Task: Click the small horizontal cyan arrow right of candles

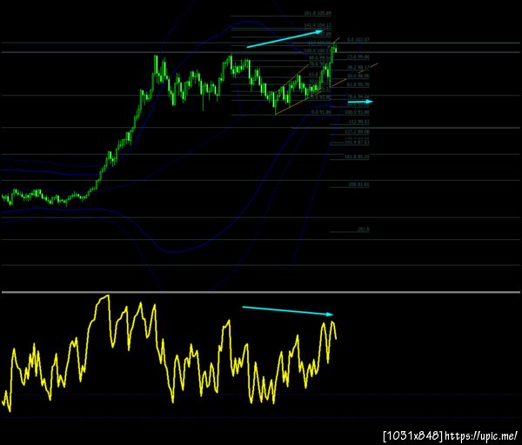Action: click(360, 102)
